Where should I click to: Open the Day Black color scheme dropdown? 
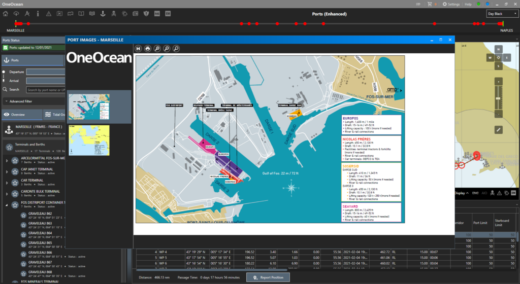pos(502,14)
